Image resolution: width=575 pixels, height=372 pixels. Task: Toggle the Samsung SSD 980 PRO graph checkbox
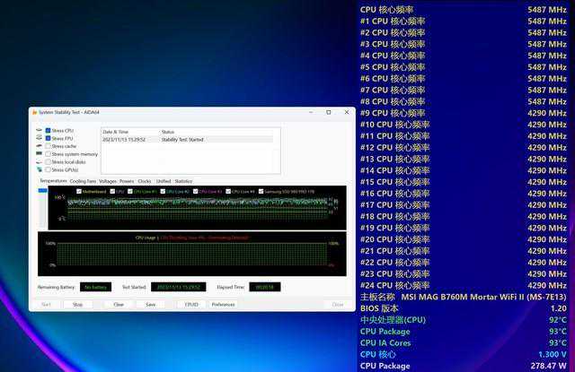(262, 191)
